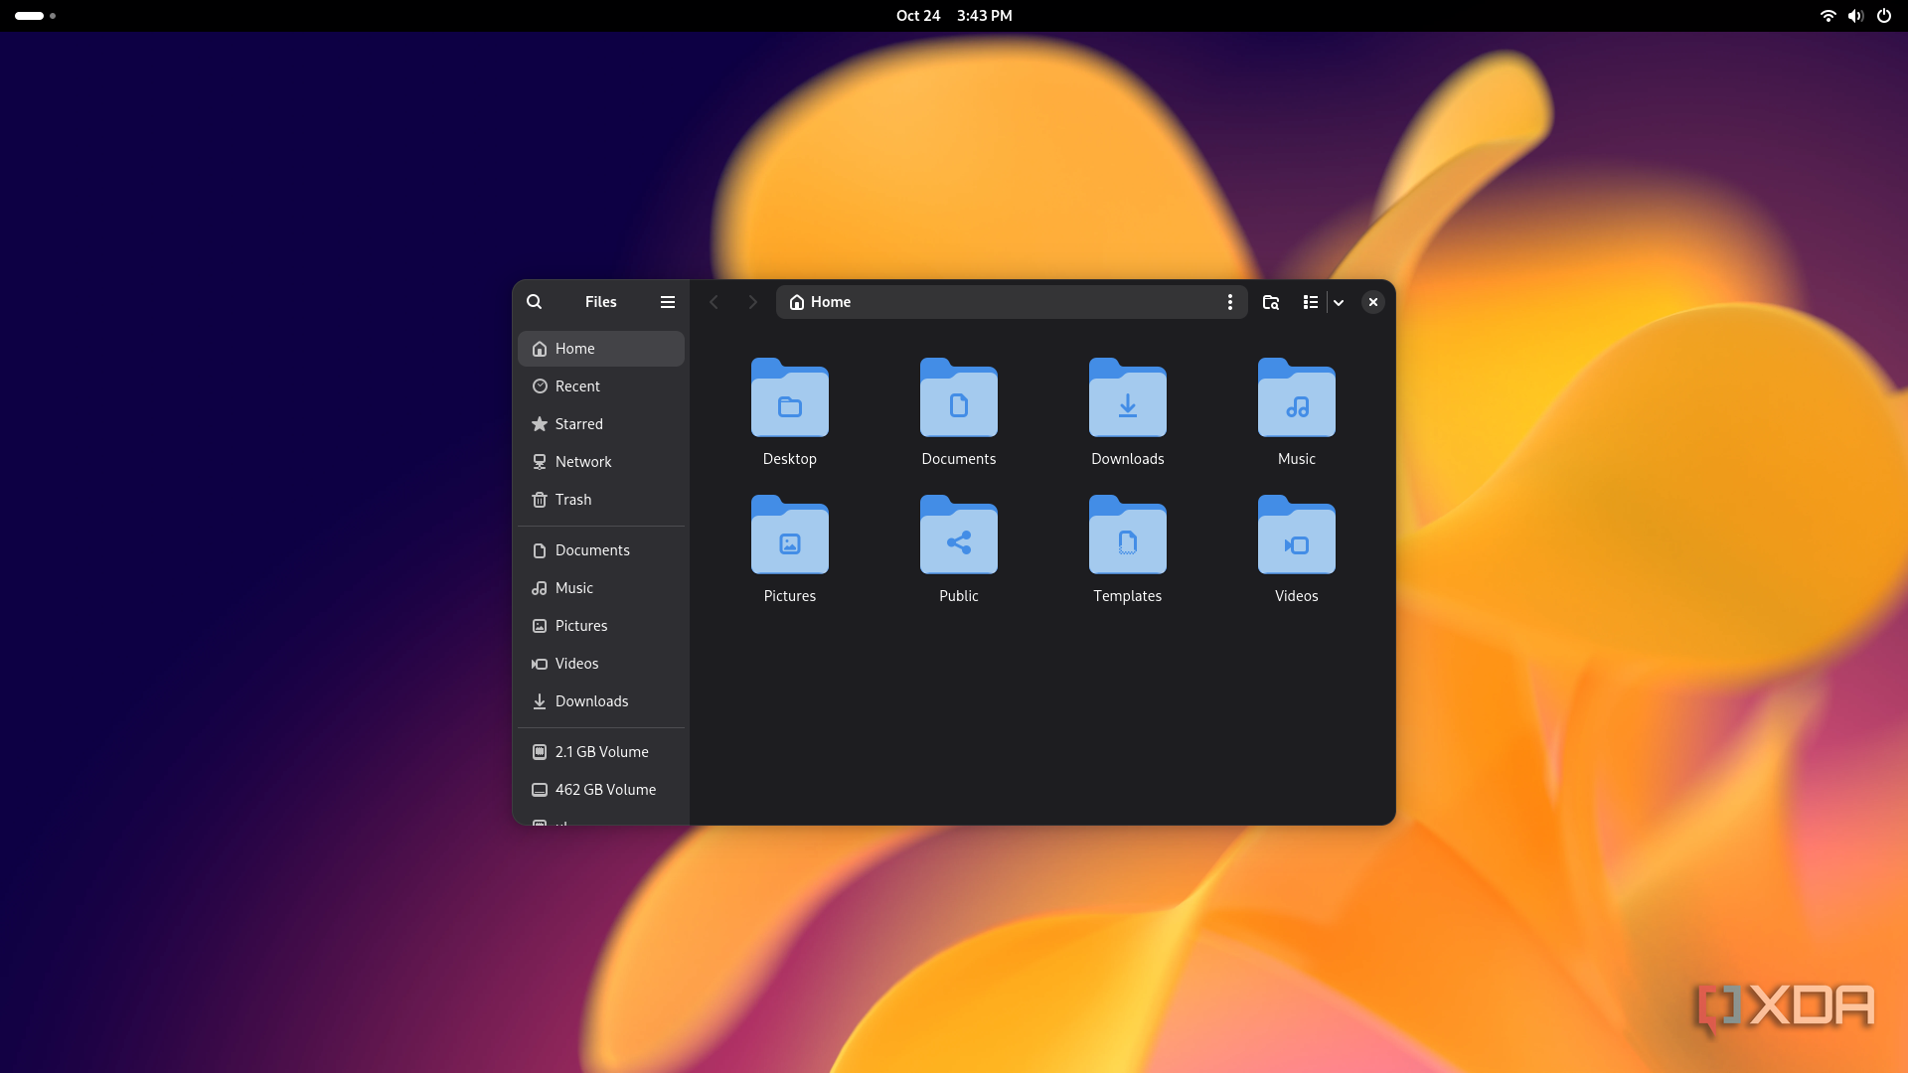1908x1073 pixels.
Task: Open Network in the sidebar
Action: 601,462
